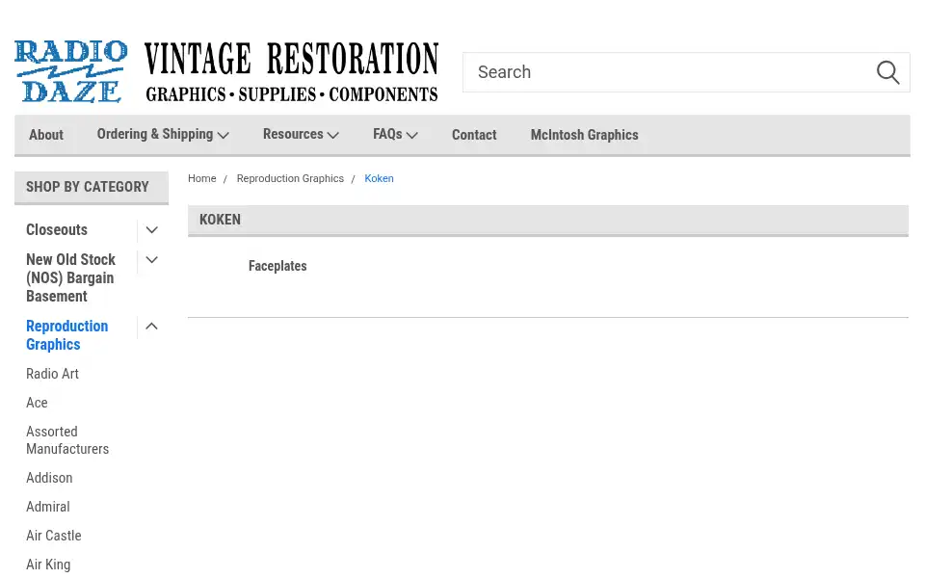Click the SHOP BY CATEGORY heading
This screenshot has width=925, height=578.
pyautogui.click(x=88, y=187)
